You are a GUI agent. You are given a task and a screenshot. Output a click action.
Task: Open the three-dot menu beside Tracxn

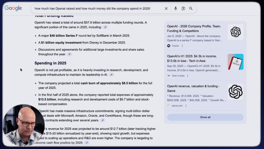coord(182,46)
